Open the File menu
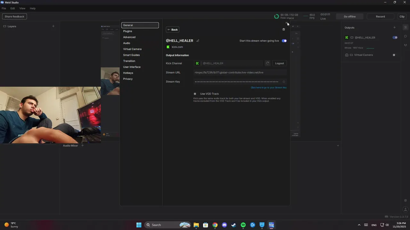 click(4, 8)
